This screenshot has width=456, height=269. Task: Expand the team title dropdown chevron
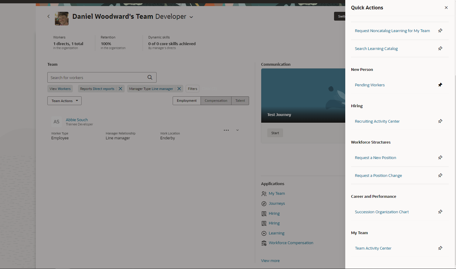pos(191,17)
